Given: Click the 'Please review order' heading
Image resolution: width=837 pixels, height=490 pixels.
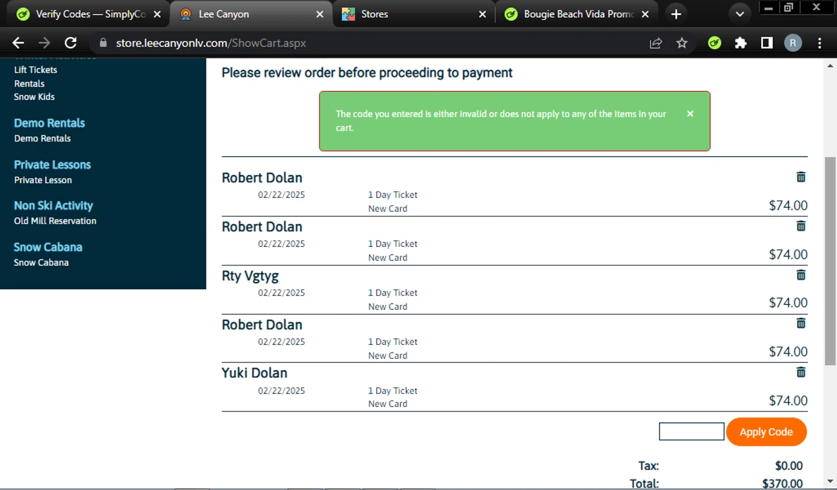Looking at the screenshot, I should 367,73.
